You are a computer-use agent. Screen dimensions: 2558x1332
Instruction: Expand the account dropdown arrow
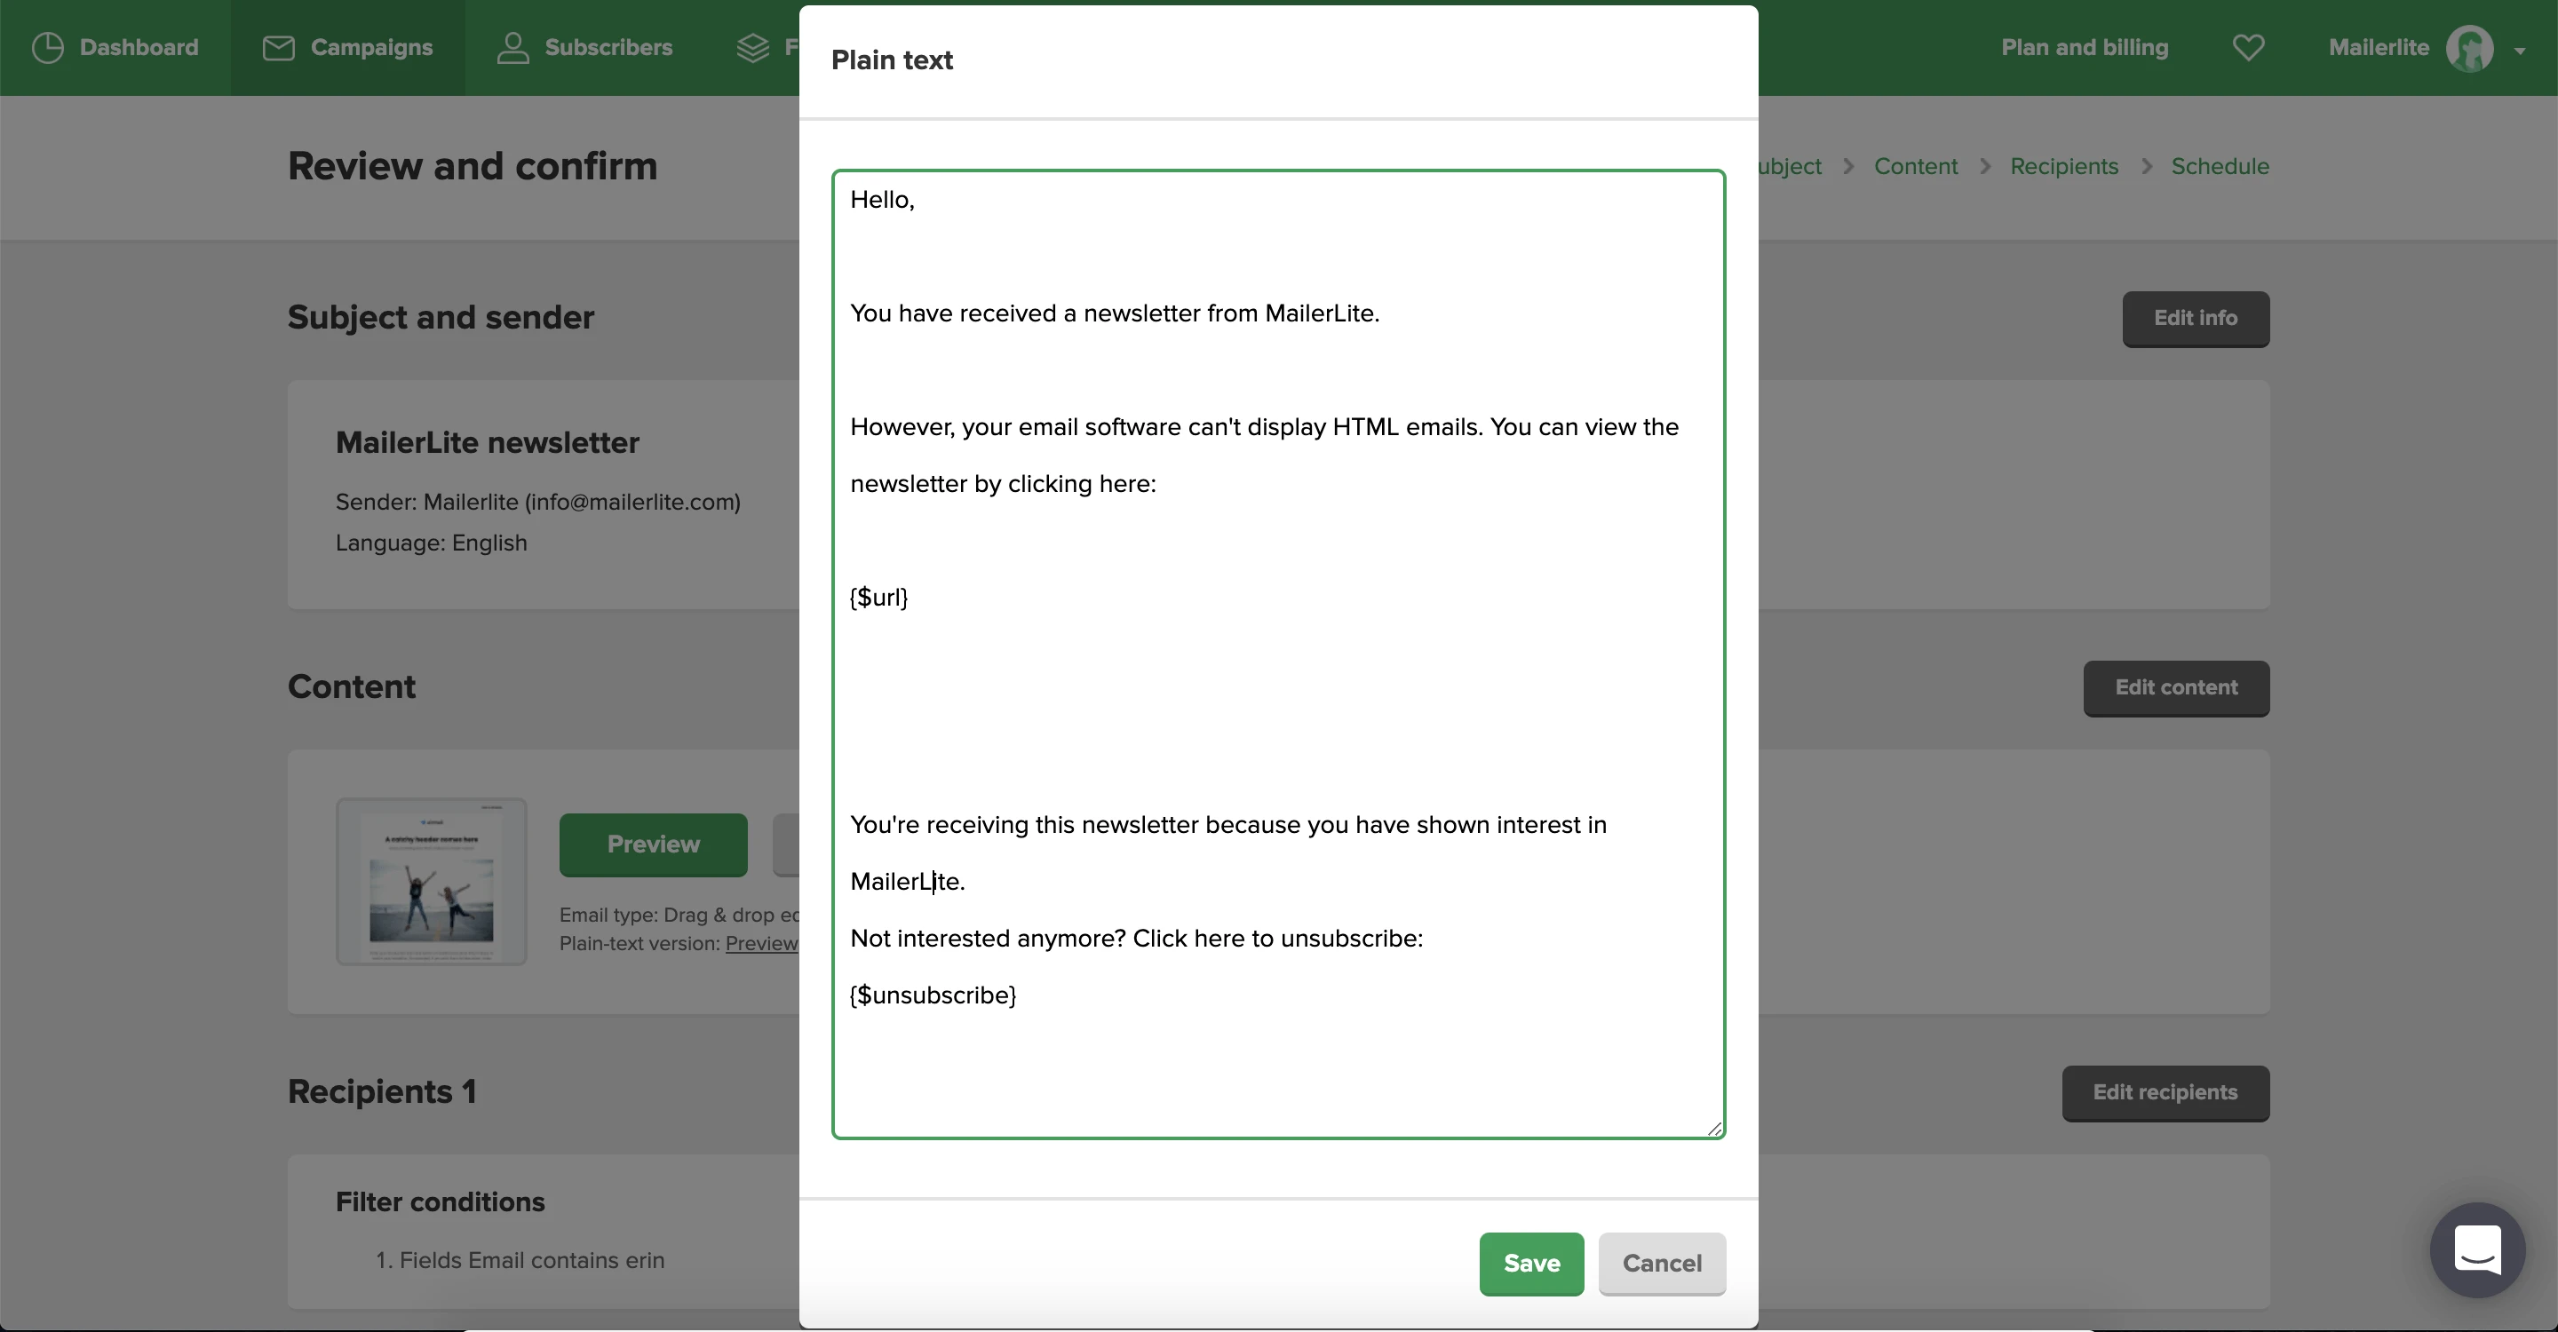2519,51
